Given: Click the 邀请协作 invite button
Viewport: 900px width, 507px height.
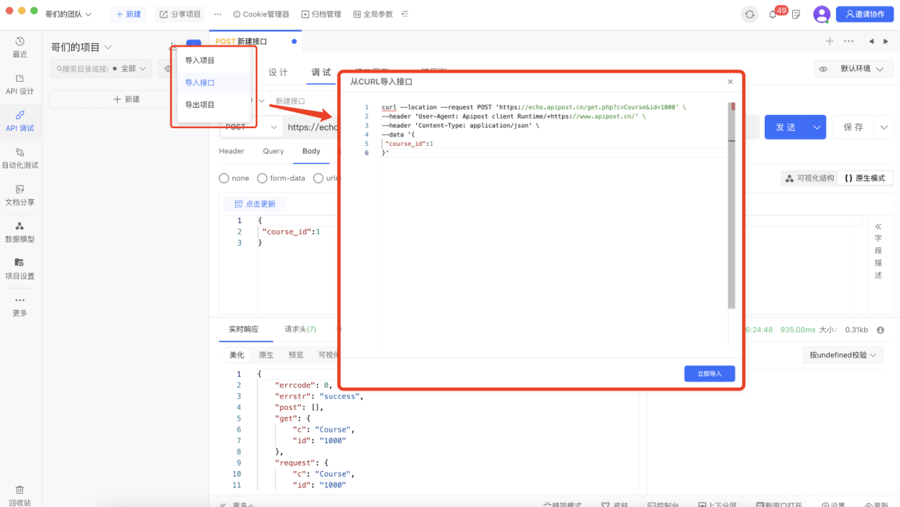Looking at the screenshot, I should click(865, 14).
